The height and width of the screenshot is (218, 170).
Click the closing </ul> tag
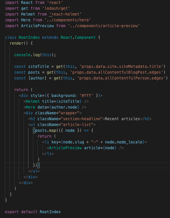point(34,171)
